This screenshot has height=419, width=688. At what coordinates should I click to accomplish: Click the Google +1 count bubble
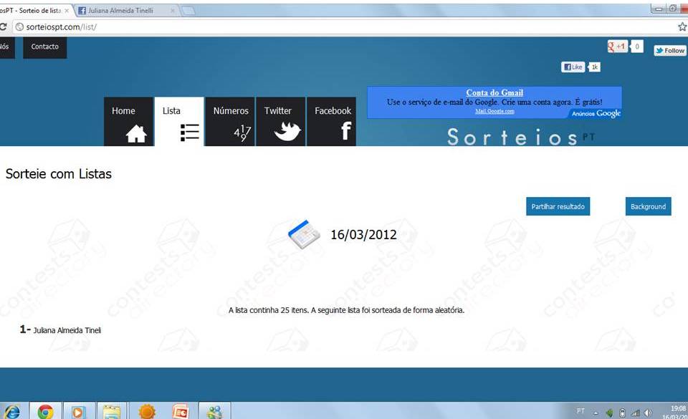pos(636,47)
